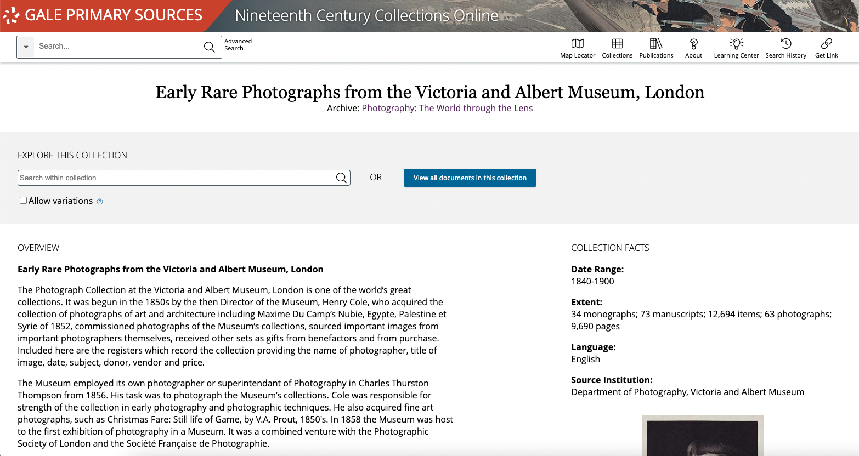This screenshot has height=456, width=859.
Task: Click Nineteenth Century Collections Online title
Action: click(367, 15)
